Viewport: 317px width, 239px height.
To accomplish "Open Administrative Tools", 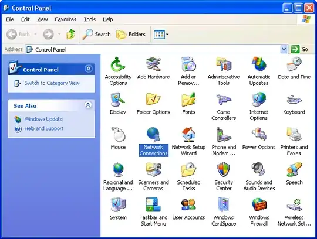I will (224, 71).
